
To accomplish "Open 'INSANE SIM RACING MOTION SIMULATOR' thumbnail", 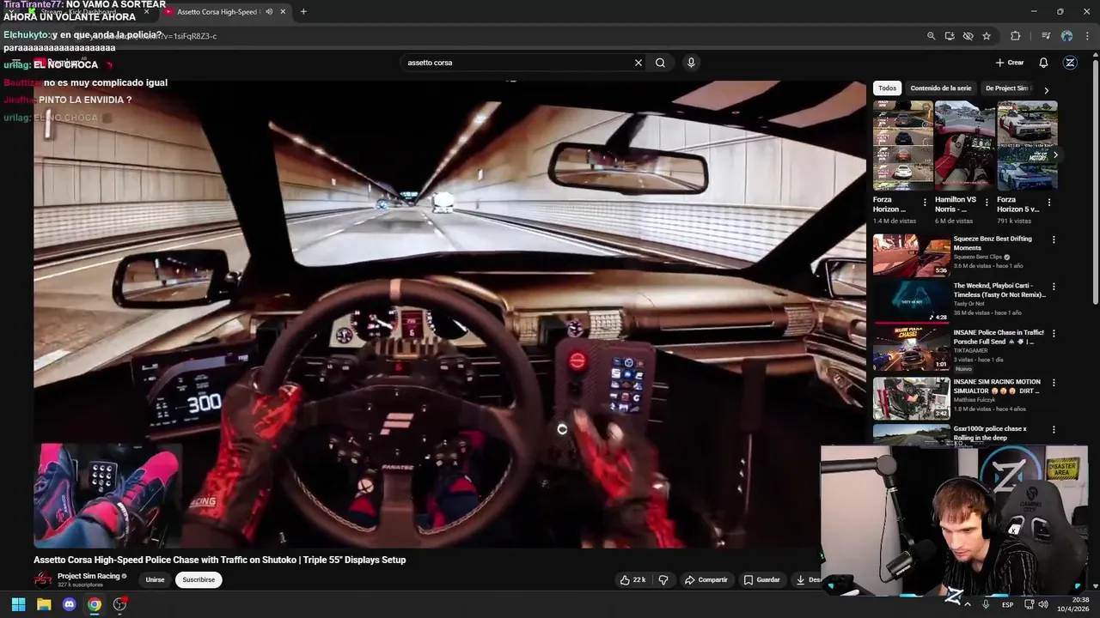I will coord(911,398).
